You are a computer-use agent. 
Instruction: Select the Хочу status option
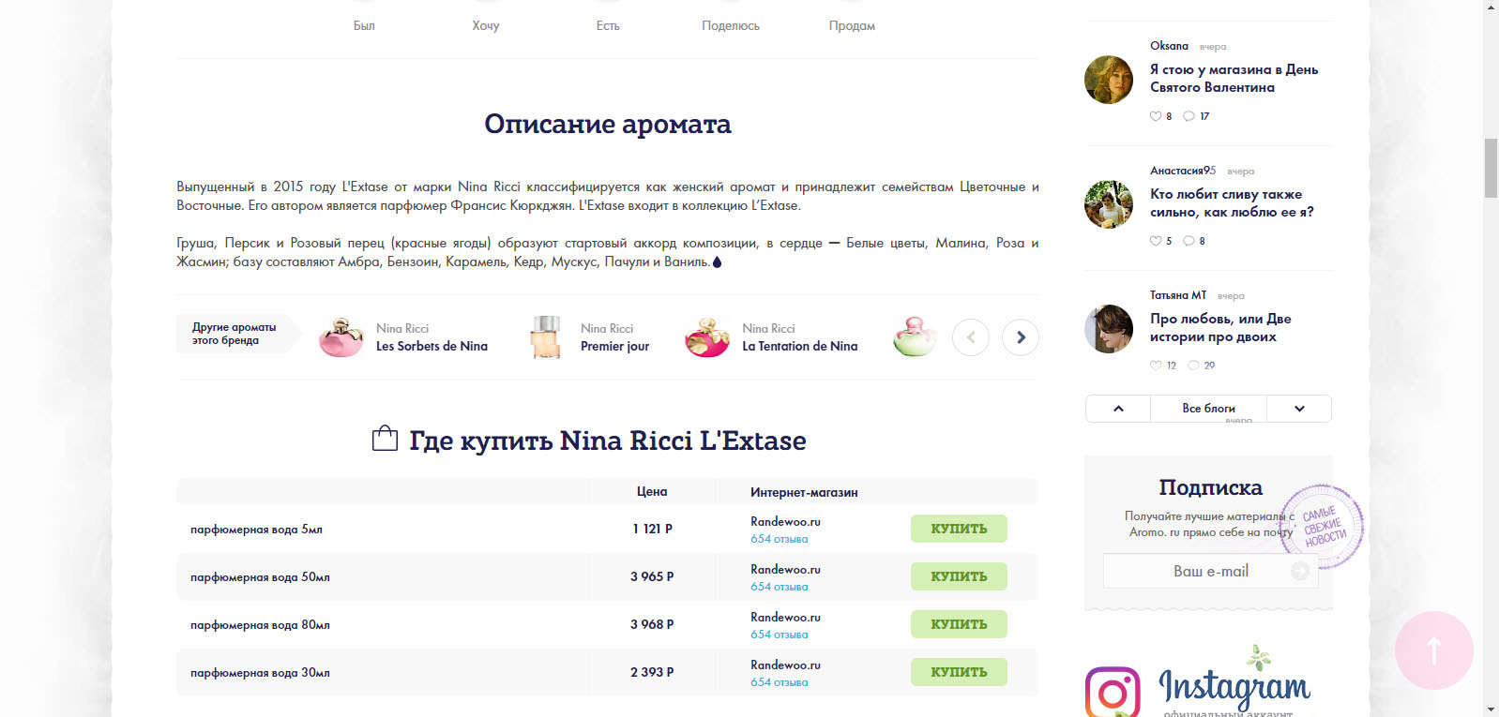tap(486, 26)
